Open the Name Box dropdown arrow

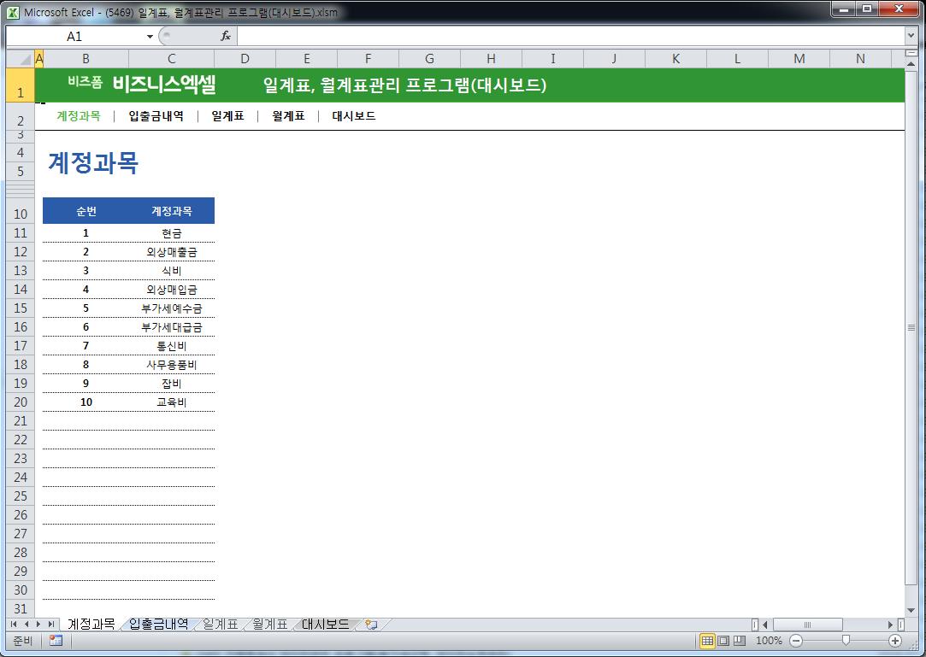(150, 37)
